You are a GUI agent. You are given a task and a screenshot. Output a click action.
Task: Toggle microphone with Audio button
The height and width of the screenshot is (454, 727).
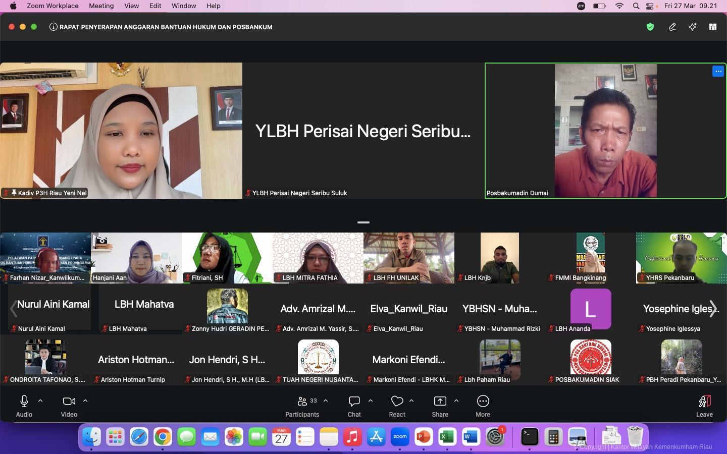[24, 406]
